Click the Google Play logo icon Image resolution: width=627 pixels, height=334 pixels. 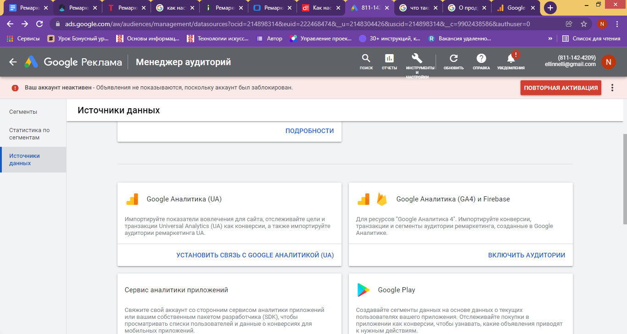(x=364, y=290)
